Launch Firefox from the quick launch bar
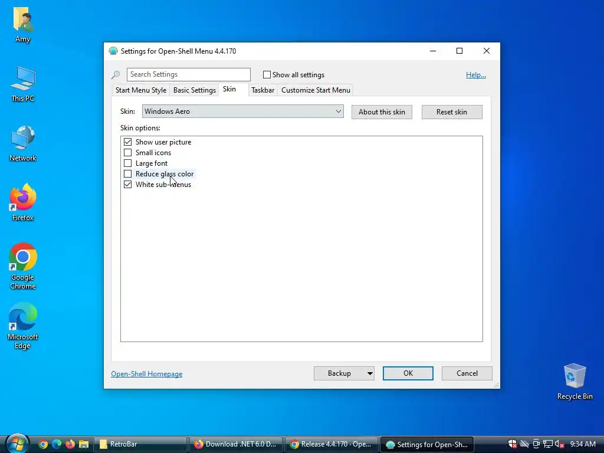Viewport: 604px width, 453px height. click(70, 444)
